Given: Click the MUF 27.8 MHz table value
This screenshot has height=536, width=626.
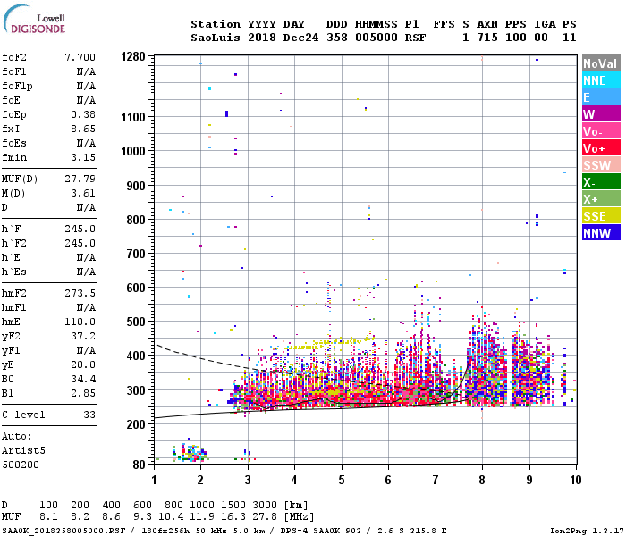Looking at the screenshot, I should coord(265,516).
